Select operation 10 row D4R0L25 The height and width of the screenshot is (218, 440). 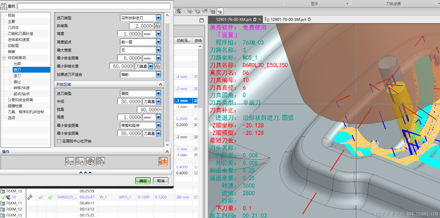[99, 197]
